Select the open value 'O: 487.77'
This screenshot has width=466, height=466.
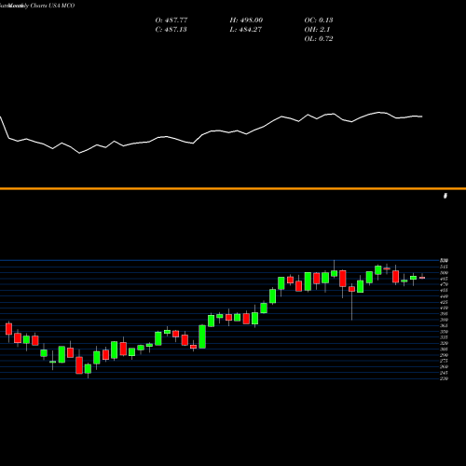(171, 21)
